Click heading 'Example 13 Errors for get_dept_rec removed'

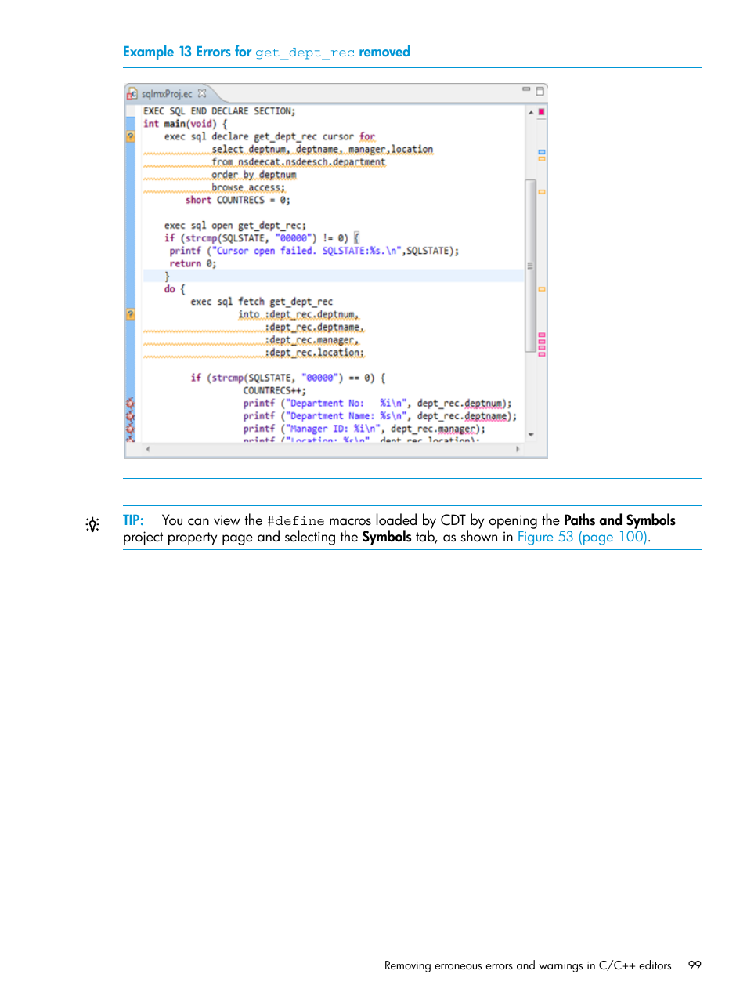[x=266, y=52]
